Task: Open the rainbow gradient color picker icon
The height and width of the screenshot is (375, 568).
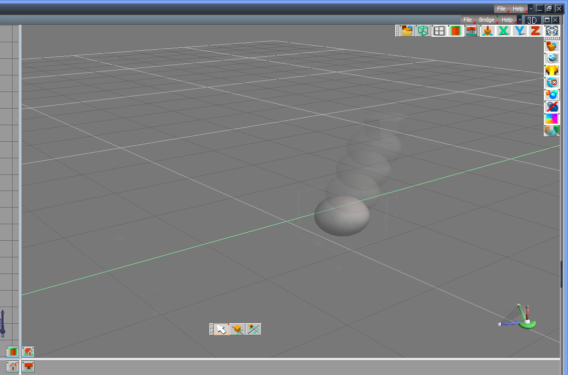Action: [x=552, y=118]
